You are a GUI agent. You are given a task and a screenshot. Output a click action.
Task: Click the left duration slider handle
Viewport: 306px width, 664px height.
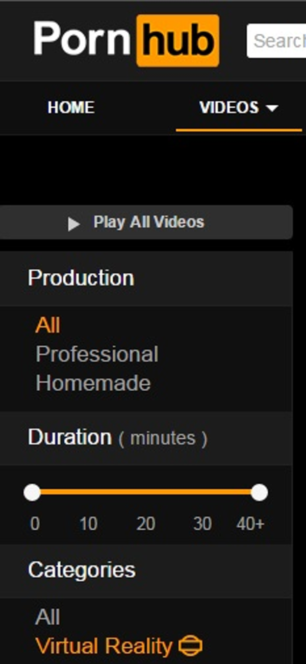pos(32,492)
